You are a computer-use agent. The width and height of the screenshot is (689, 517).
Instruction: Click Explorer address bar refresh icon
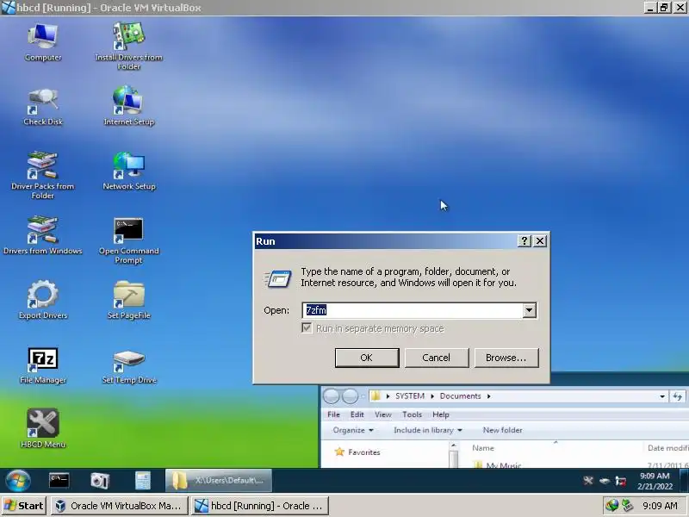coord(677,396)
